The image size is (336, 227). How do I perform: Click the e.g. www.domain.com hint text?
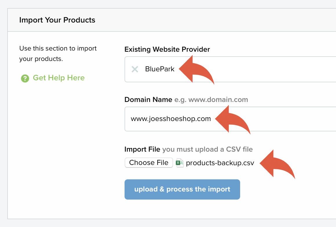point(211,100)
